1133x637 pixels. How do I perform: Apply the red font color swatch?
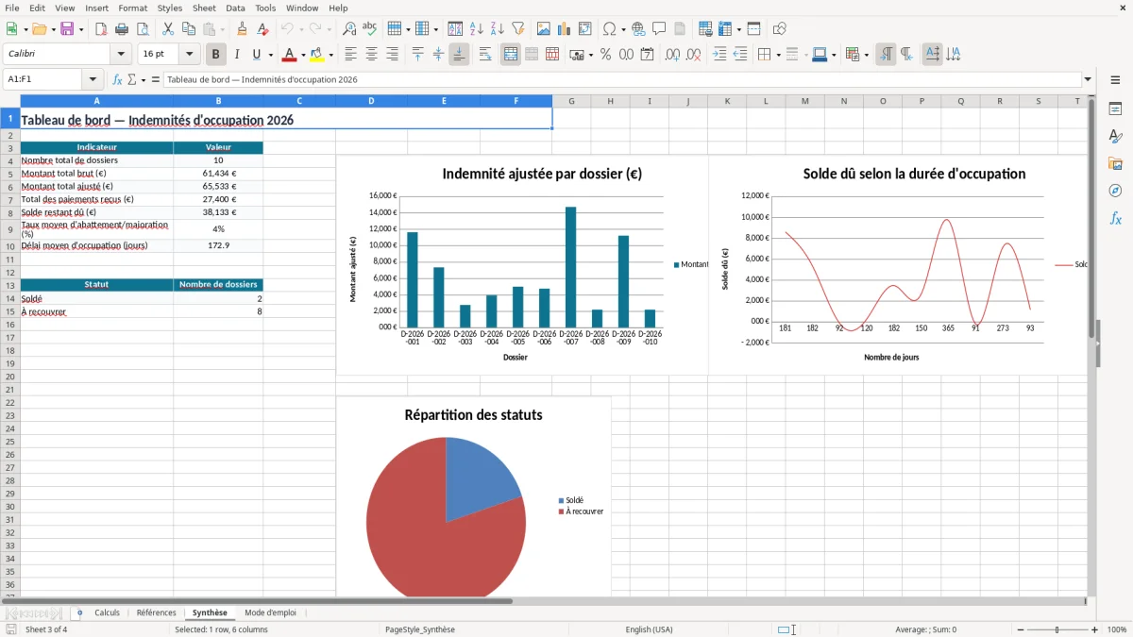click(x=290, y=55)
